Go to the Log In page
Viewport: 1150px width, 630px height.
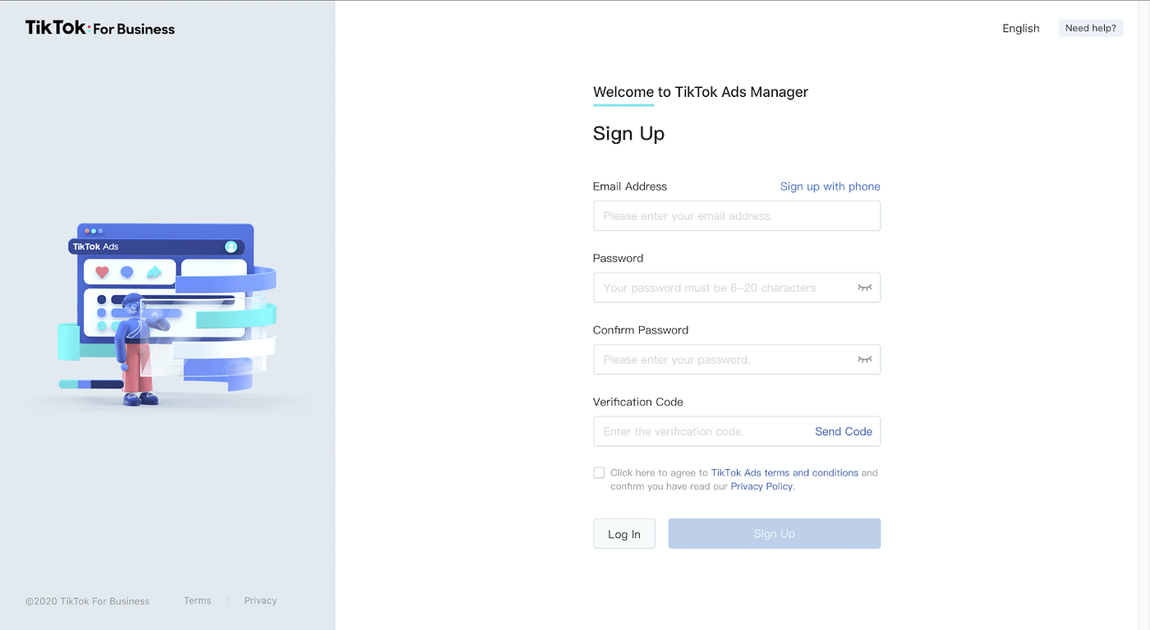pyautogui.click(x=624, y=534)
